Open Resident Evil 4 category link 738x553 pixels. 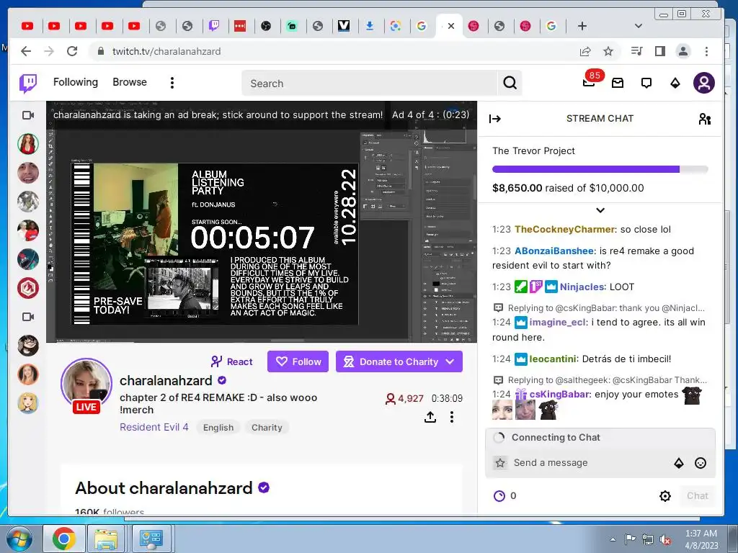[154, 427]
